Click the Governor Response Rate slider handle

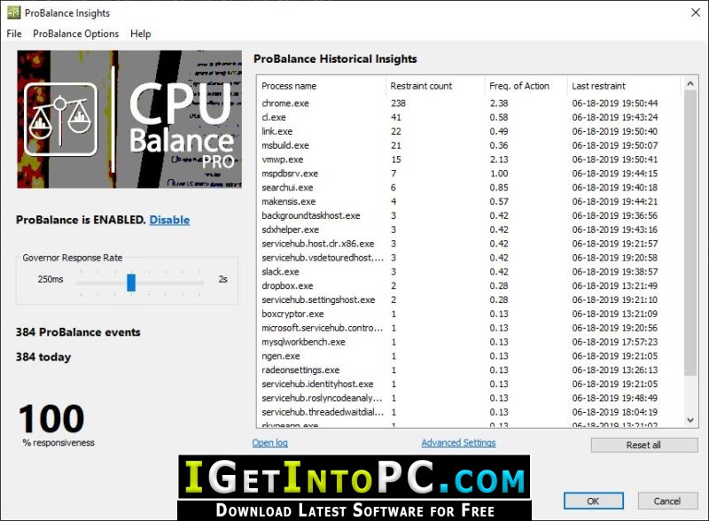[x=131, y=283]
